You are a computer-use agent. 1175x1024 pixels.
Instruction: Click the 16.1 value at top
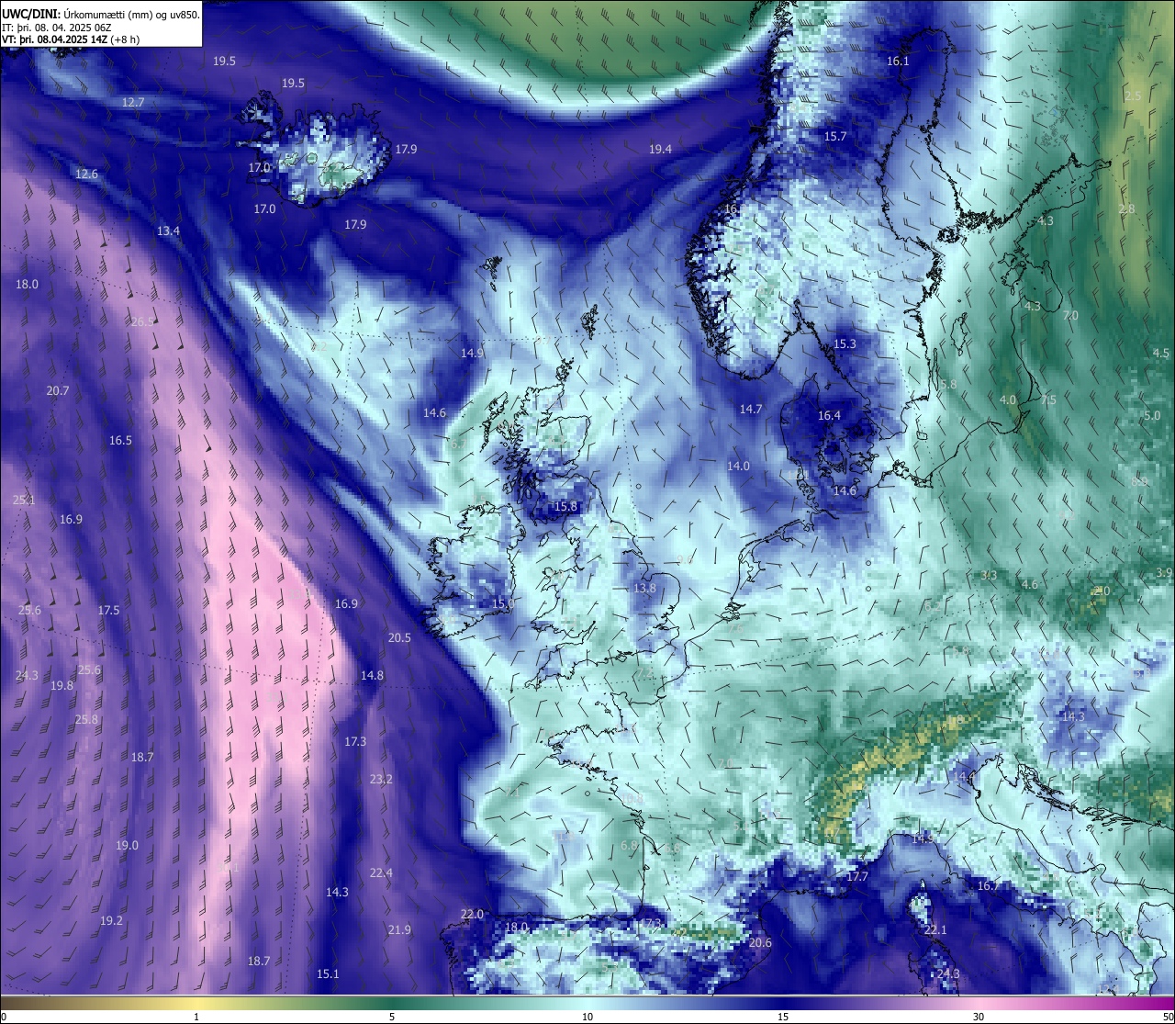coord(898,61)
